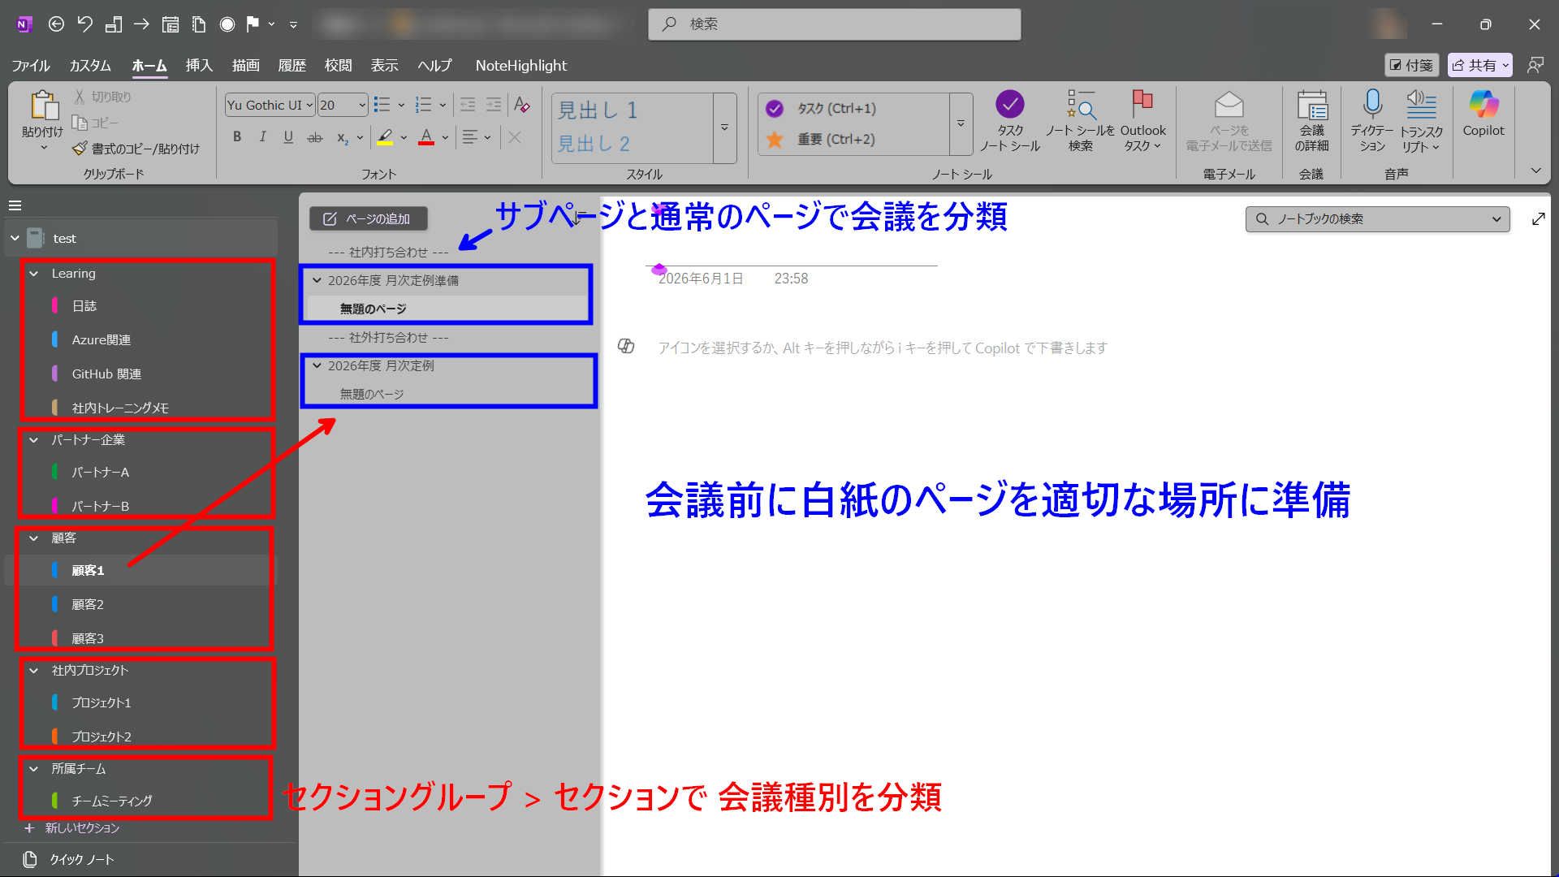1559x877 pixels.
Task: Click the paragraph alignment icon
Action: (x=470, y=137)
